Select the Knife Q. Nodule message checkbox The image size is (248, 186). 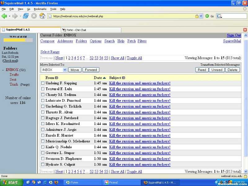[x=43, y=147]
